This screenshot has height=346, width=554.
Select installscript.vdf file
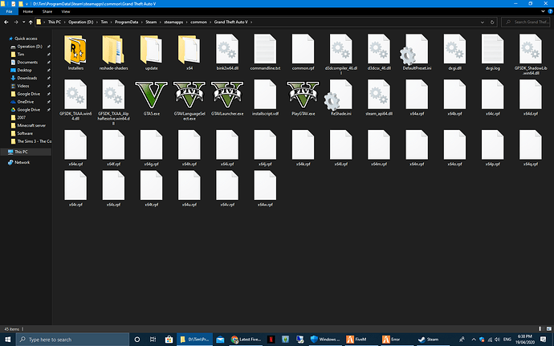tap(265, 98)
